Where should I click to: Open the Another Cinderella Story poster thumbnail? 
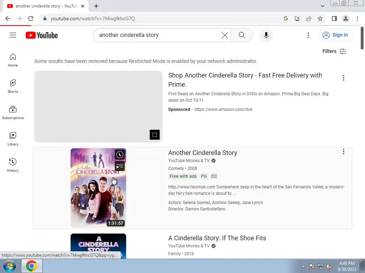[x=98, y=188]
